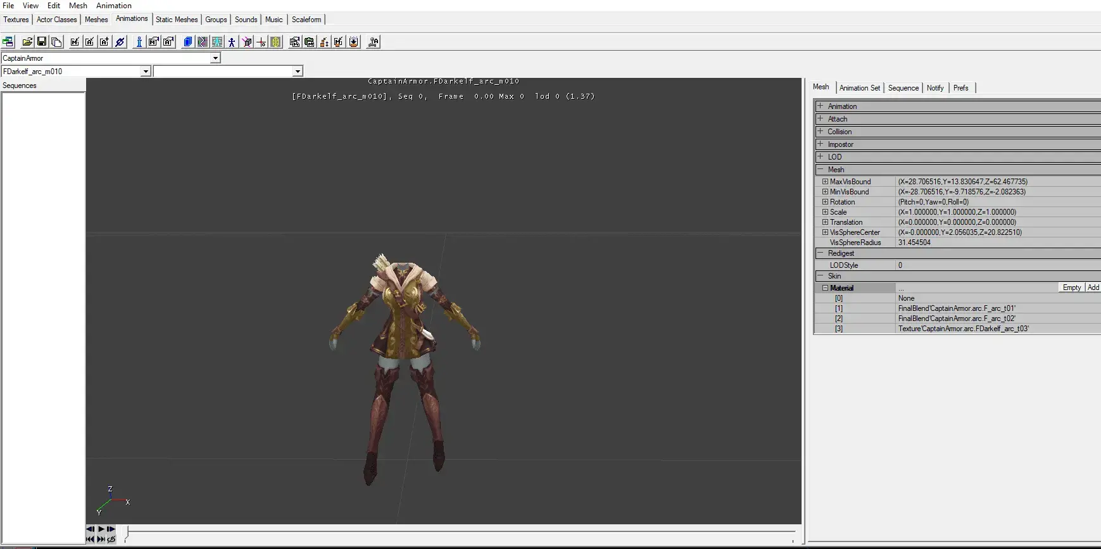Step forward one animation frame

pos(111,529)
